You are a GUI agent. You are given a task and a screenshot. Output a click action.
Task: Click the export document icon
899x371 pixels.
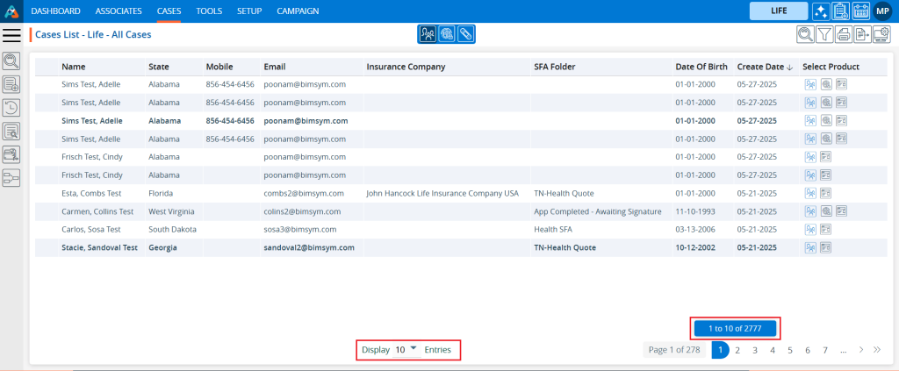pos(862,35)
